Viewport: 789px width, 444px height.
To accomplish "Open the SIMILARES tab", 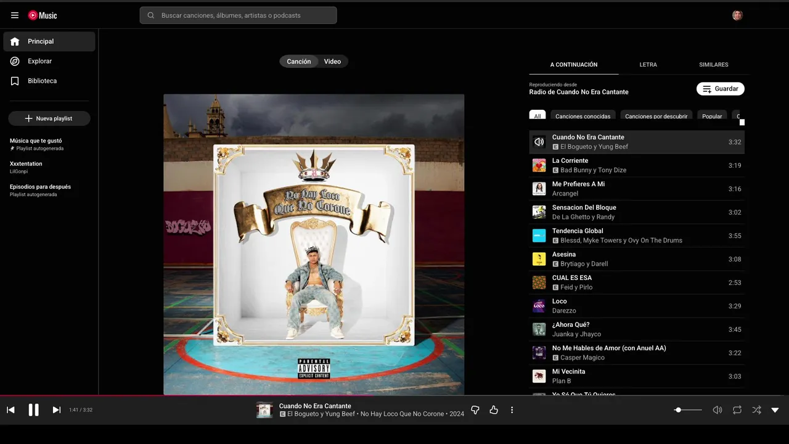I will tap(714, 65).
